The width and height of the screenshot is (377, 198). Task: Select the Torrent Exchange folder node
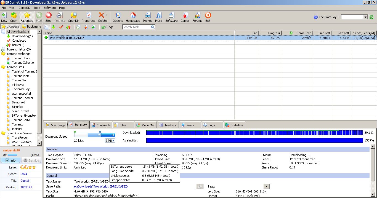[18, 54]
